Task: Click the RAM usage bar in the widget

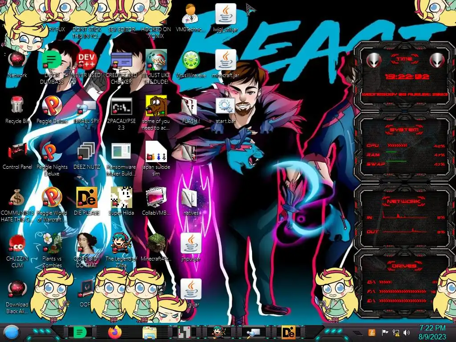Action: tap(391, 152)
